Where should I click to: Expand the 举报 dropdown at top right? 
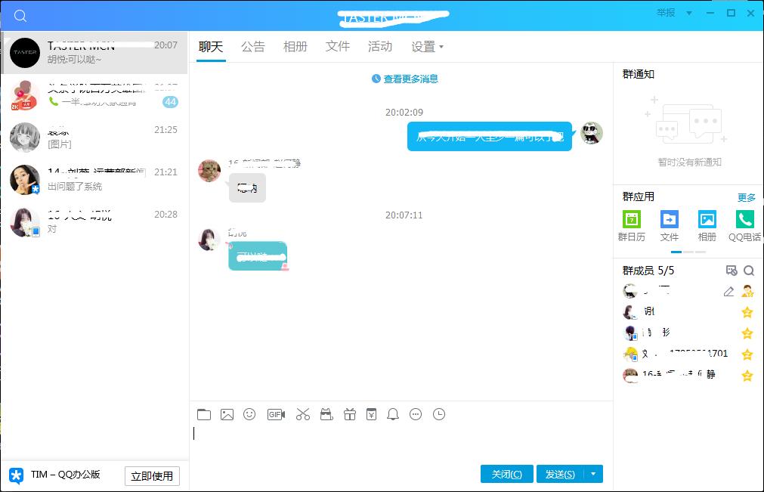(x=688, y=13)
